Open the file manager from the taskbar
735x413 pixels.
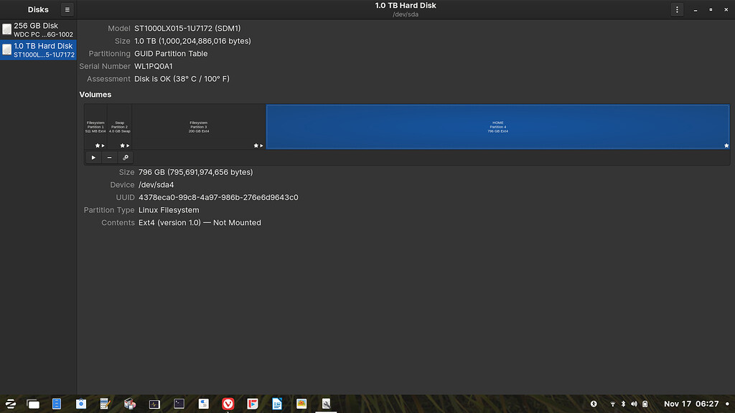tap(33, 404)
